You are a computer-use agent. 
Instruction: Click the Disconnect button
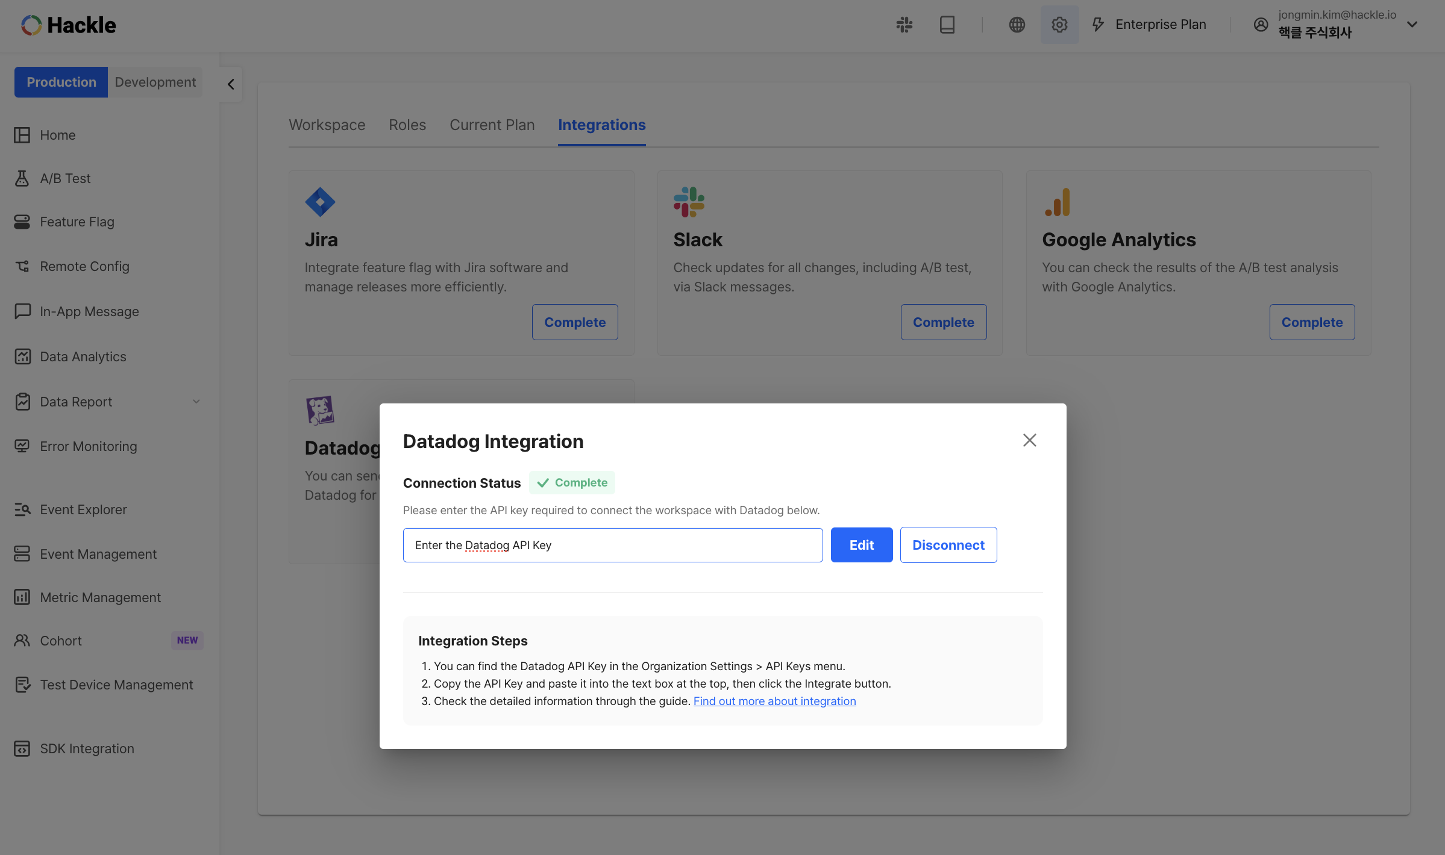coord(948,544)
